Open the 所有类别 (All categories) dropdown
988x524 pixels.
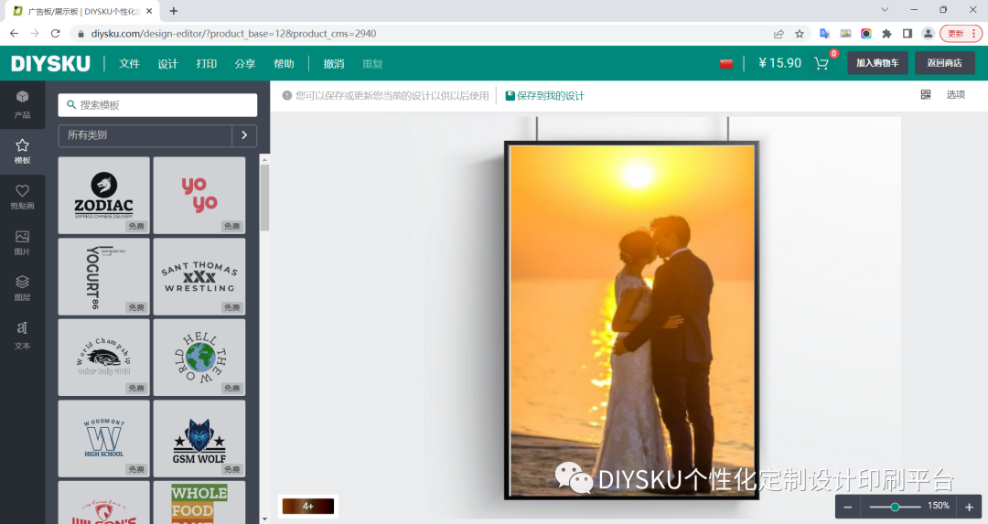(x=145, y=134)
